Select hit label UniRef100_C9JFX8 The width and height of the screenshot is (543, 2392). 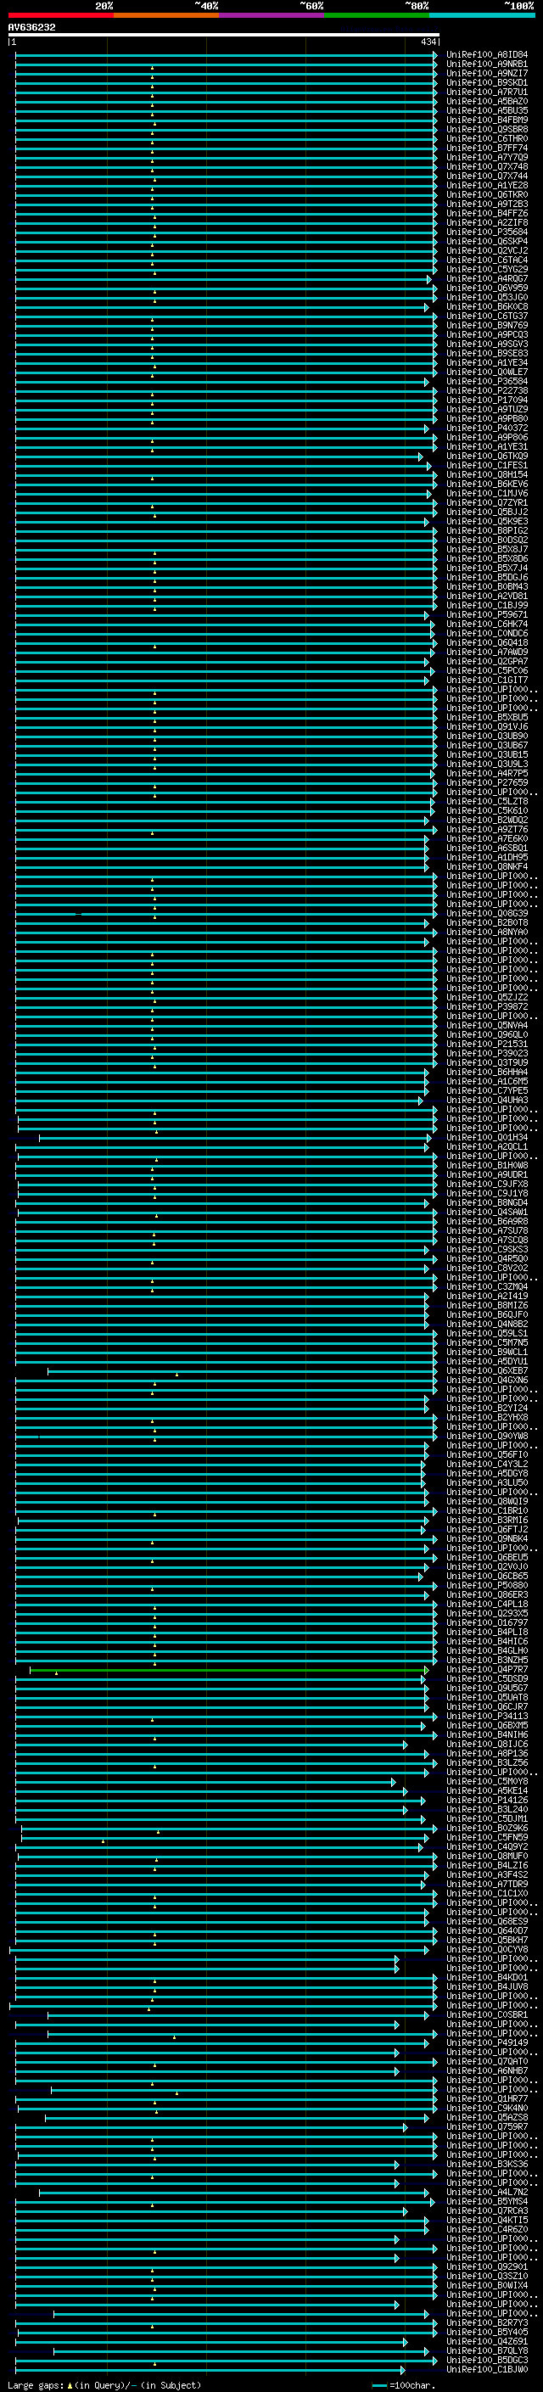click(x=486, y=1184)
